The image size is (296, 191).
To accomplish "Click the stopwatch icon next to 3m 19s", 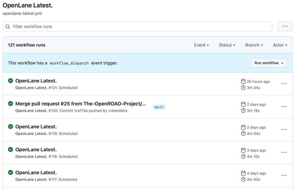I will tap(243, 111).
